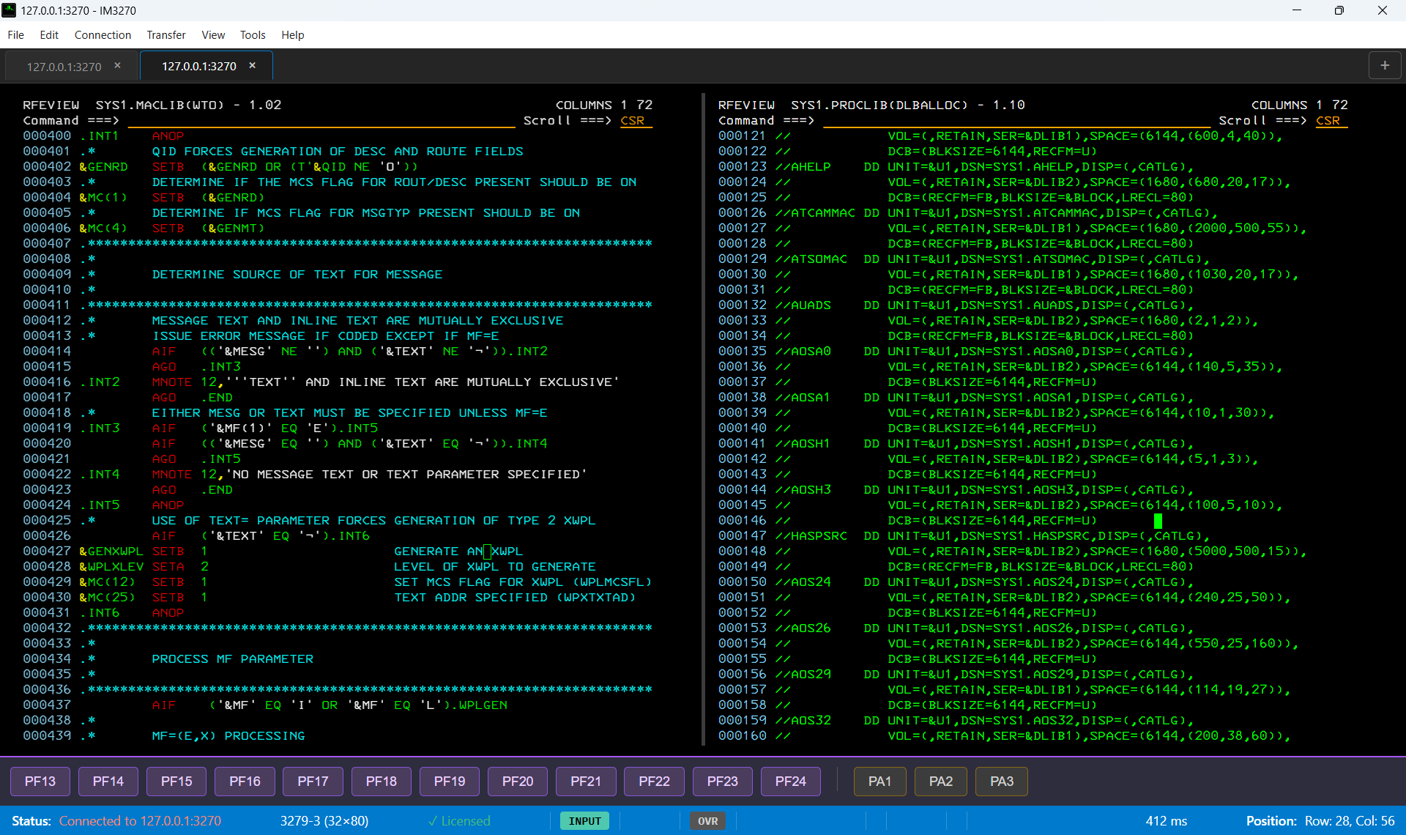Click the left Scroll CSR field
This screenshot has height=835, width=1406.
636,121
